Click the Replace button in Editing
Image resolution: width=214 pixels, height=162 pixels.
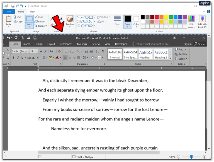click(181, 54)
